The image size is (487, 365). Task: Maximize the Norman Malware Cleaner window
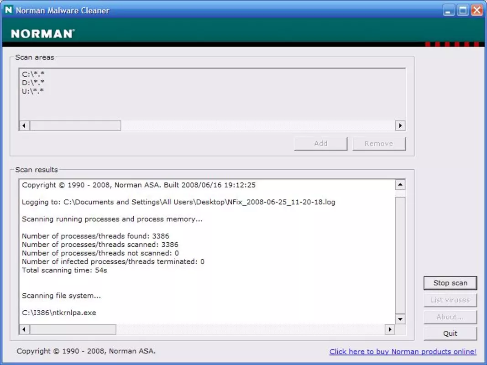[463, 10]
